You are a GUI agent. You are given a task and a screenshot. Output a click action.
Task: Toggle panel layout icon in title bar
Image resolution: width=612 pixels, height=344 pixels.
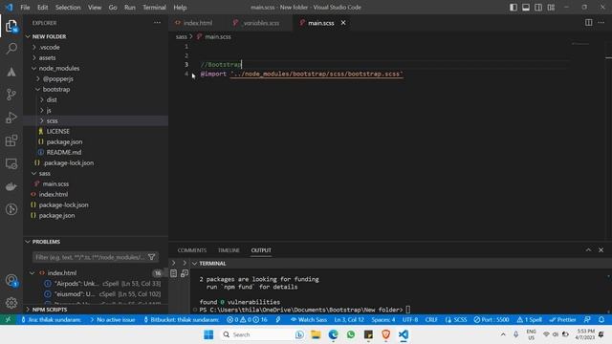pyautogui.click(x=526, y=7)
